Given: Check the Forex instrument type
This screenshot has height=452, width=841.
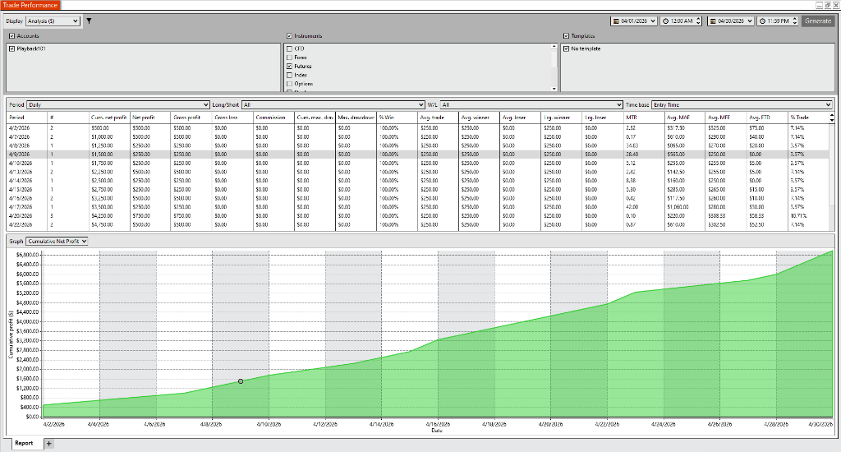Looking at the screenshot, I should 290,58.
